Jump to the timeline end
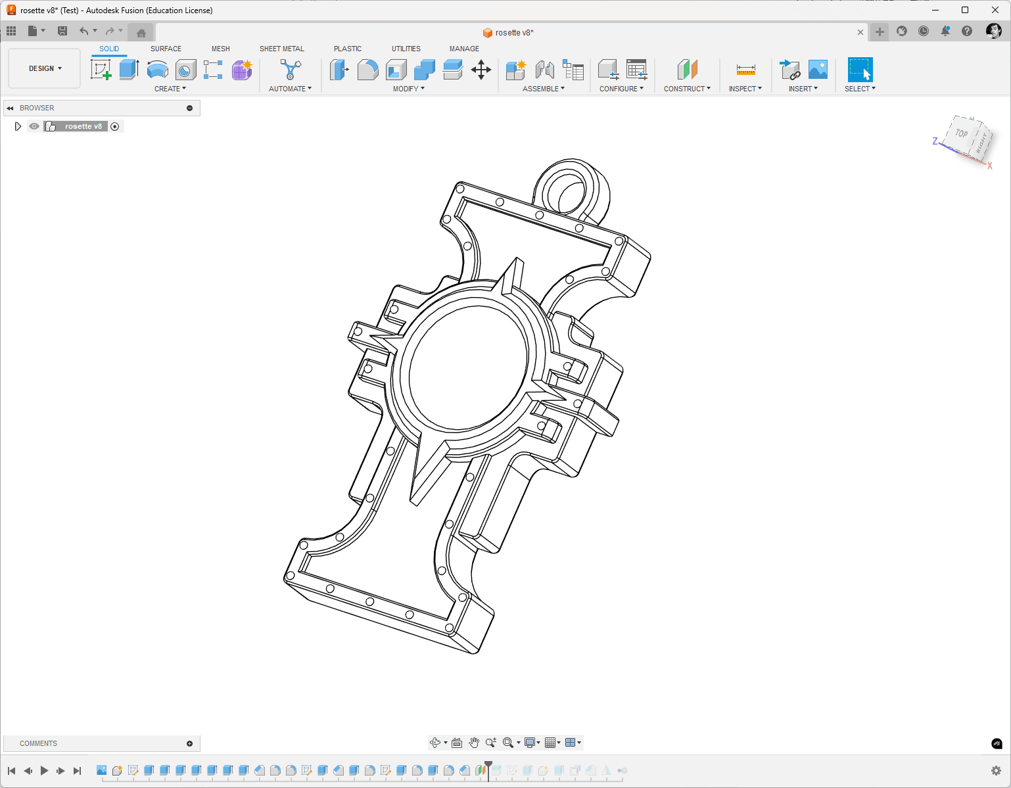 click(x=77, y=770)
